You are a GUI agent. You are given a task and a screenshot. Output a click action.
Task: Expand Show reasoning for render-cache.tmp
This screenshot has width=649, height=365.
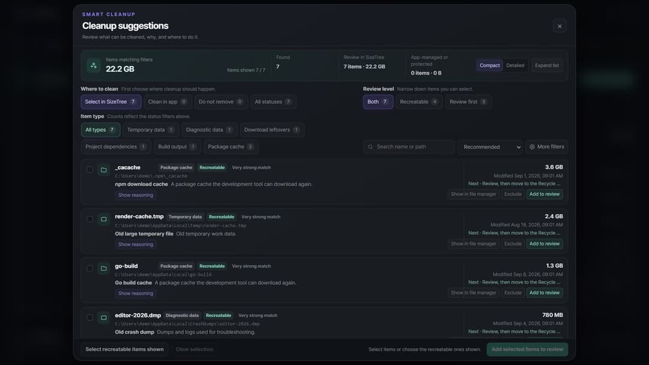[x=136, y=244]
